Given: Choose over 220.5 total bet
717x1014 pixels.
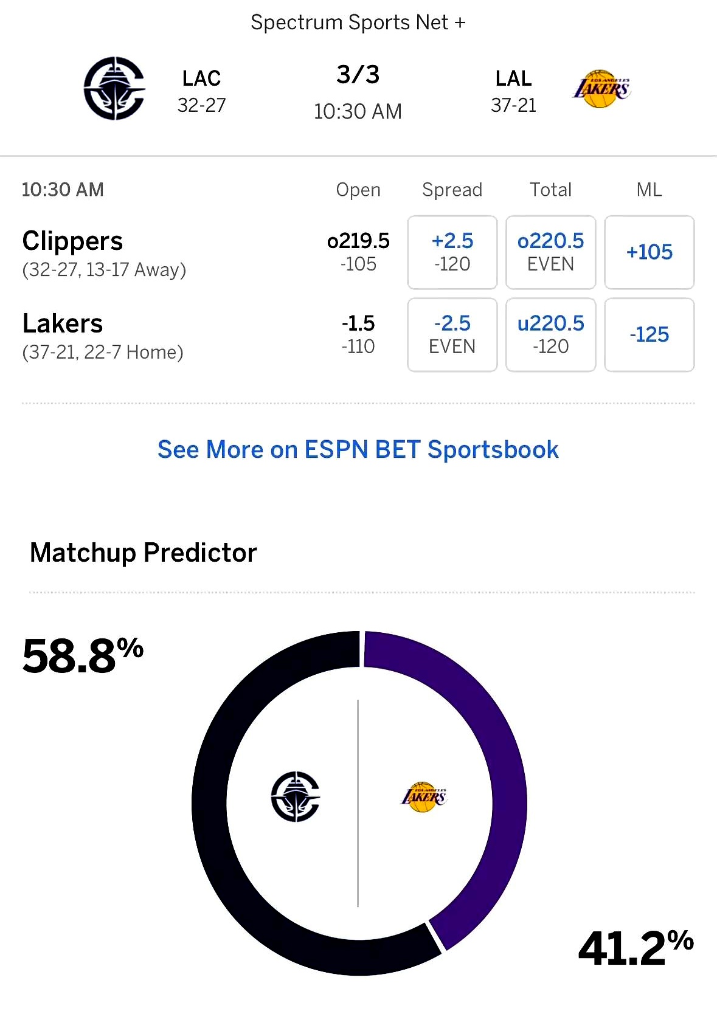Looking at the screenshot, I should pos(551,252).
